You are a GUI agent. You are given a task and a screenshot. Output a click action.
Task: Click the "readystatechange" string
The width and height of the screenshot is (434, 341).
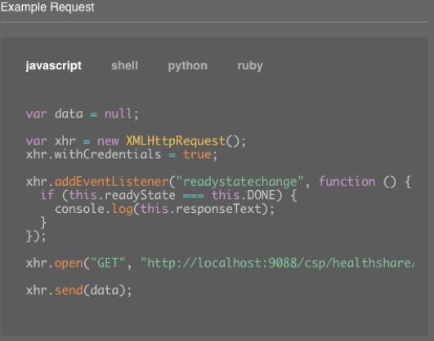[240, 182]
